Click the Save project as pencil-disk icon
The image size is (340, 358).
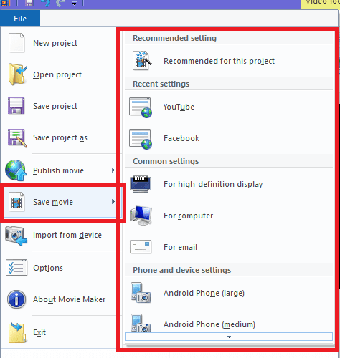pos(17,138)
